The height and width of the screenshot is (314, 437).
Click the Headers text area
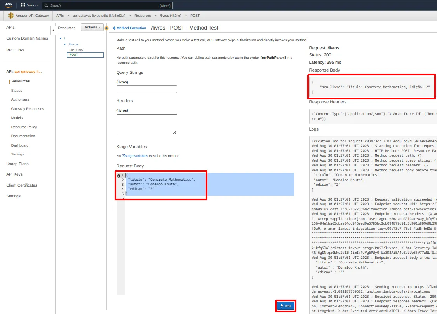146,125
